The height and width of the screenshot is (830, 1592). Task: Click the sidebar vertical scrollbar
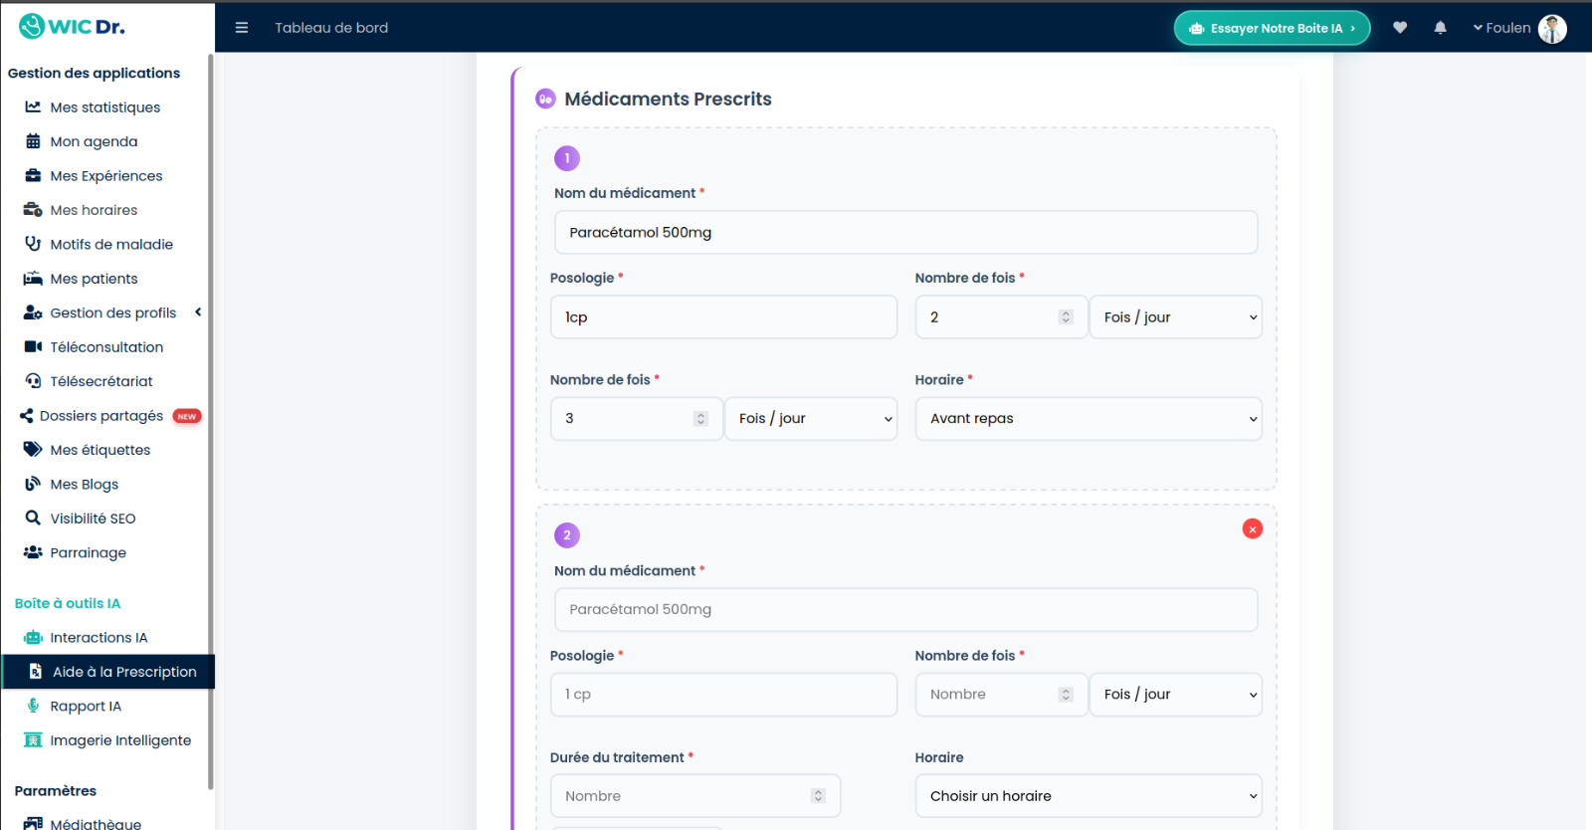[x=210, y=422]
